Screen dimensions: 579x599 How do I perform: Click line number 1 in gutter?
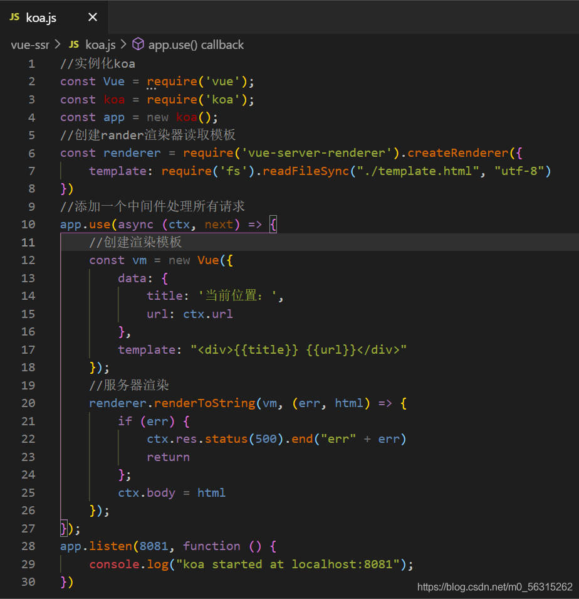pyautogui.click(x=32, y=64)
